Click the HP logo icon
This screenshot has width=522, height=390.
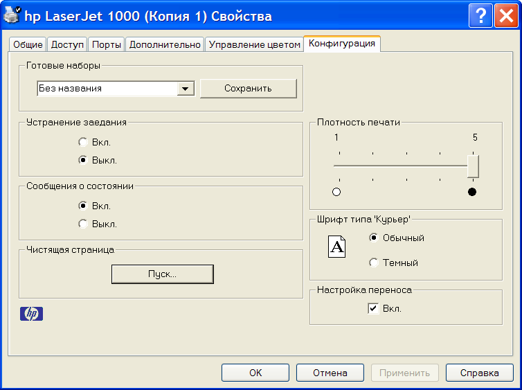coord(31,314)
